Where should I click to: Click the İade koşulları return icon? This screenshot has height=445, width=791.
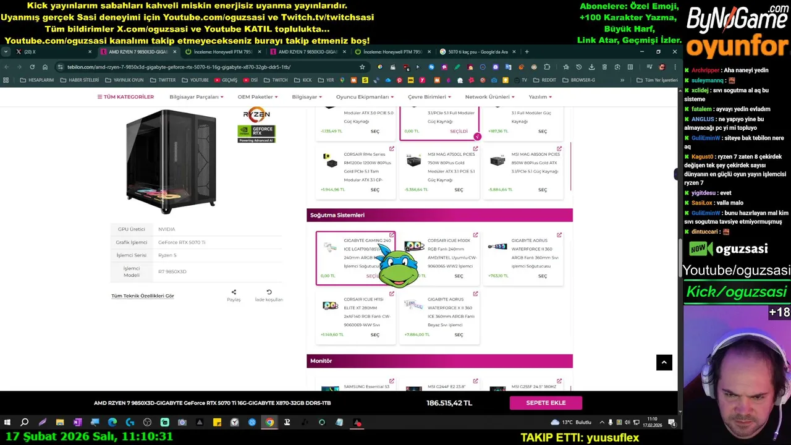coord(269,292)
